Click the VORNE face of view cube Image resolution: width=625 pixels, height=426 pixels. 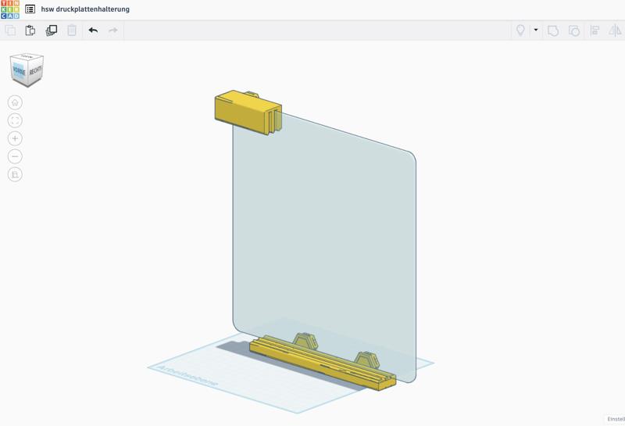(19, 71)
